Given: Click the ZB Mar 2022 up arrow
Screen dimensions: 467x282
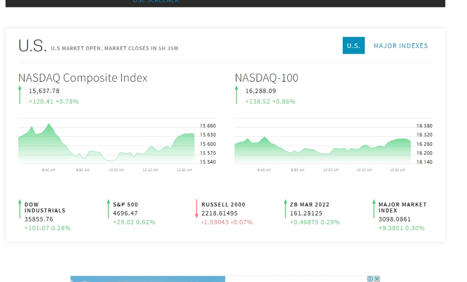Looking at the screenshot, I should (285, 209).
